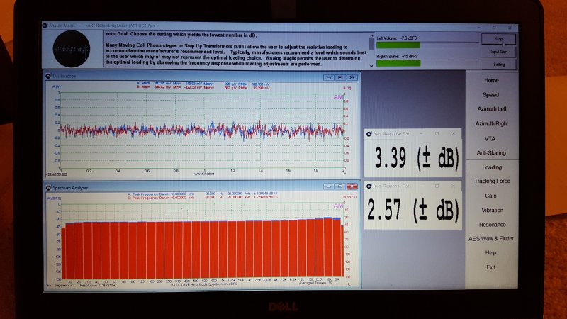Open the Tracking Force test
567x319 pixels.
pos(492,181)
